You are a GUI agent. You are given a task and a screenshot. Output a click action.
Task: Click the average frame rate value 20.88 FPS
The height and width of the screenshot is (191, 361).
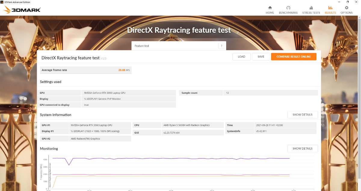(124, 70)
